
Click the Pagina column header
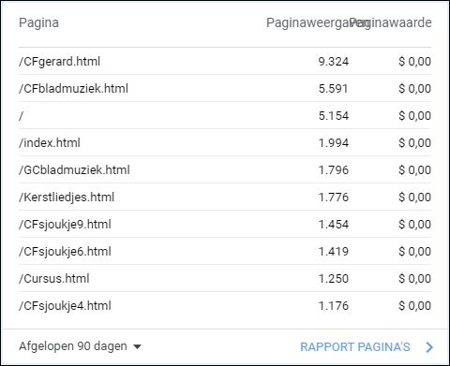[x=38, y=23]
